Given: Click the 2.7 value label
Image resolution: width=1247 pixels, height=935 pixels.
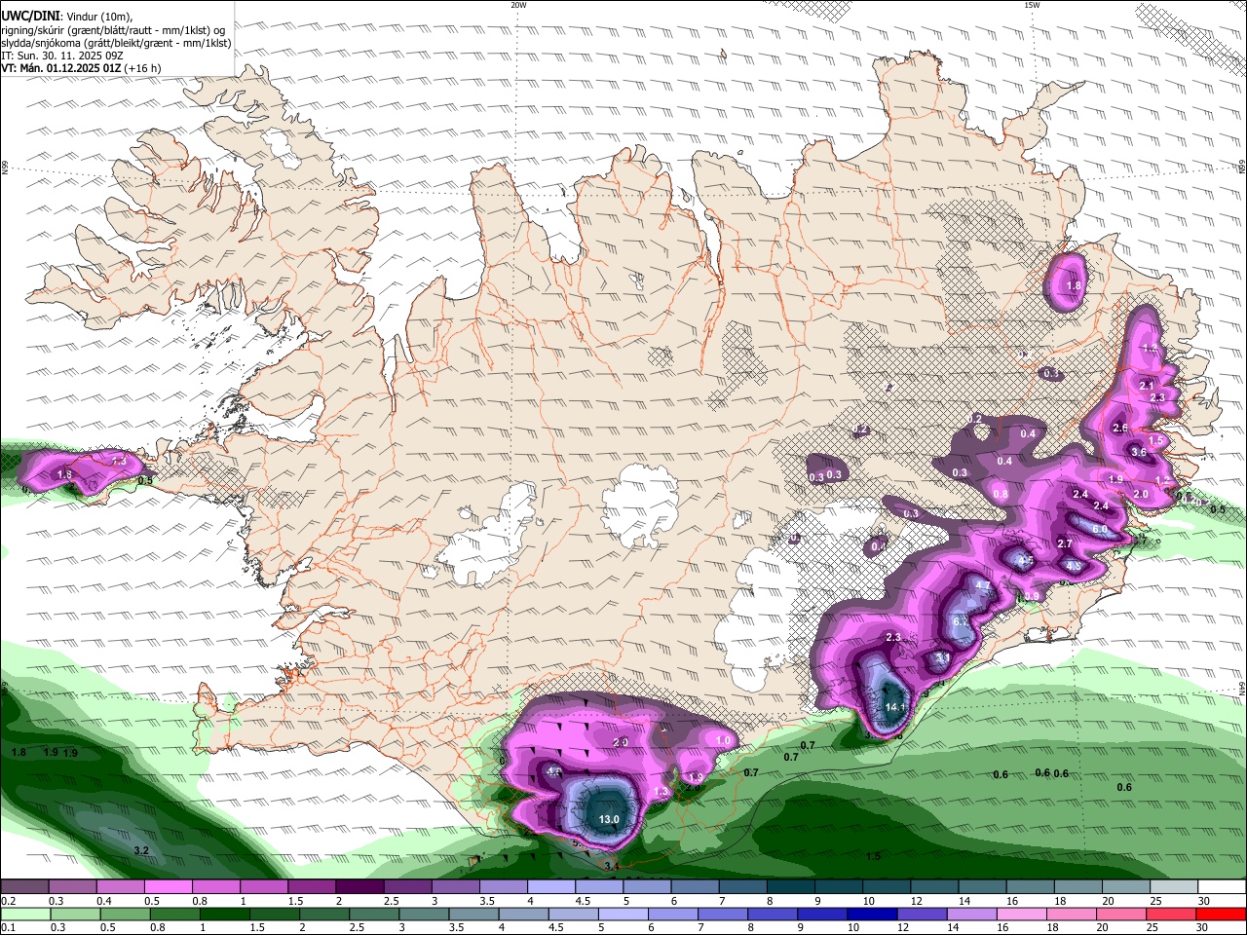Looking at the screenshot, I should (x=1065, y=544).
